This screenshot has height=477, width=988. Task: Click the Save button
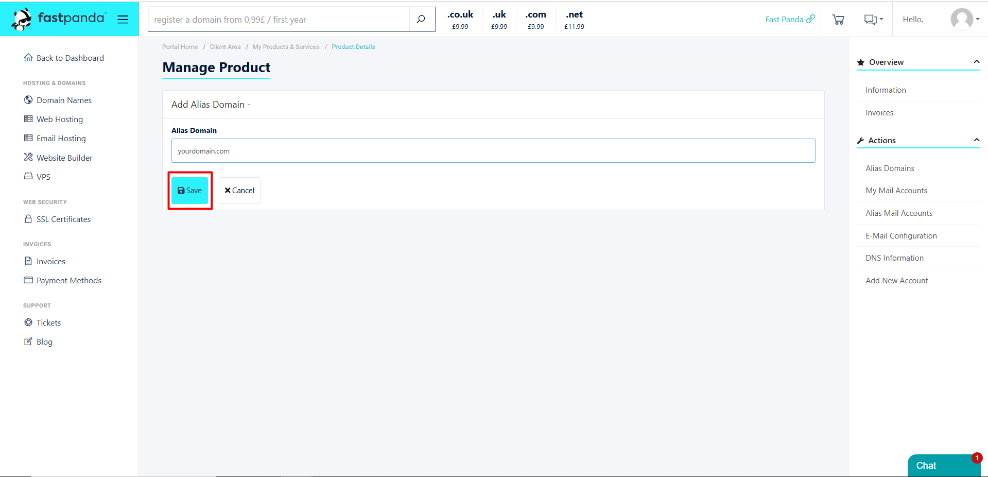(x=189, y=191)
